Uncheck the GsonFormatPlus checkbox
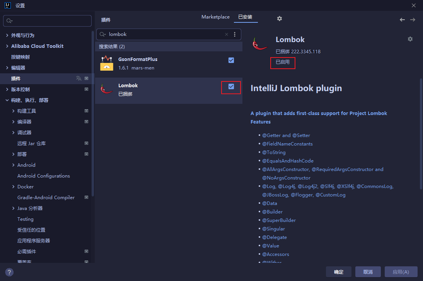 point(231,60)
